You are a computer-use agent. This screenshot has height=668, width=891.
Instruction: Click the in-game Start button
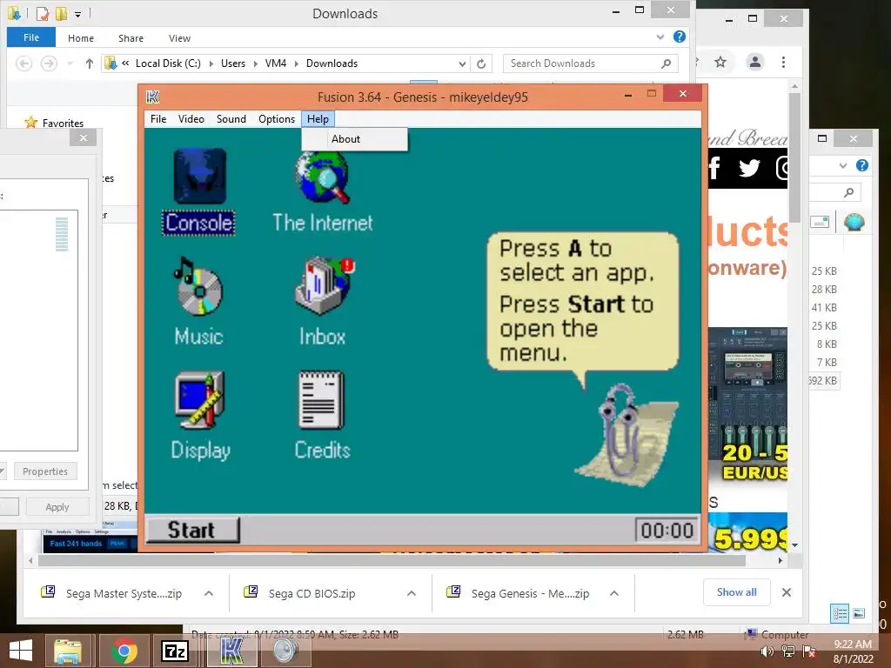coord(192,530)
